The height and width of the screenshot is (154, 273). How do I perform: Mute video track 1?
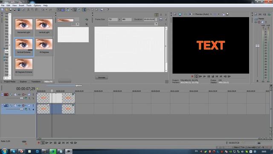(x=29, y=95)
